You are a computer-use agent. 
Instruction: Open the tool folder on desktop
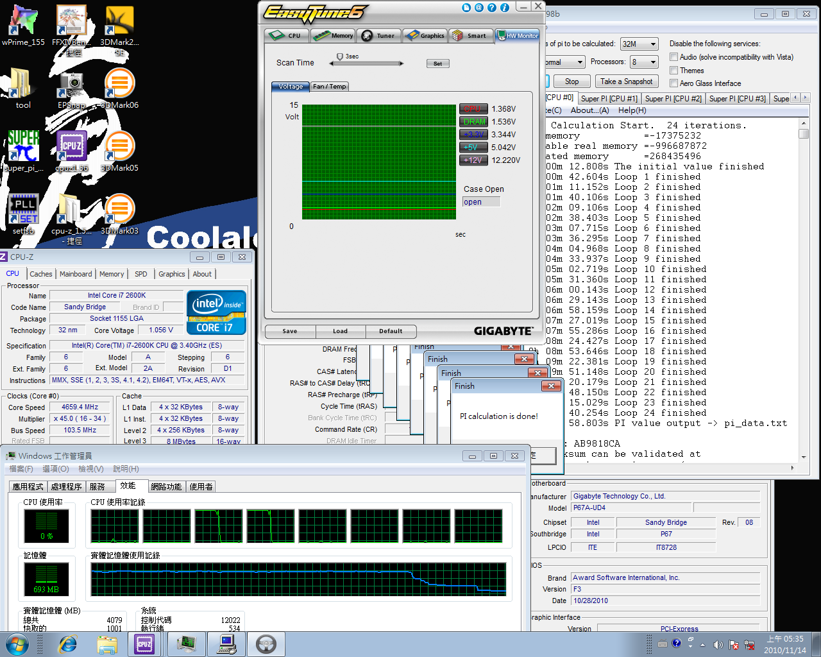23,87
